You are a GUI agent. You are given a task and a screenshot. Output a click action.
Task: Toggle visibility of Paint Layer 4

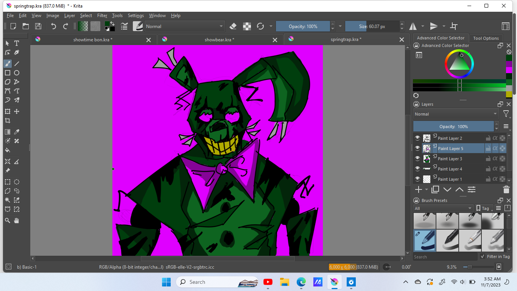point(417,169)
